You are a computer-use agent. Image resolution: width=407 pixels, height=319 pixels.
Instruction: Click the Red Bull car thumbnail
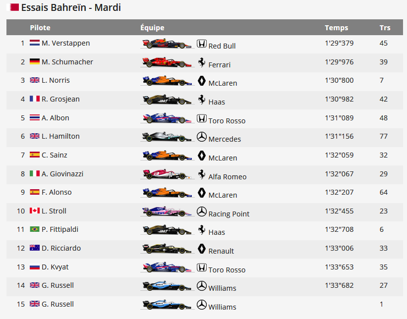(x=167, y=44)
